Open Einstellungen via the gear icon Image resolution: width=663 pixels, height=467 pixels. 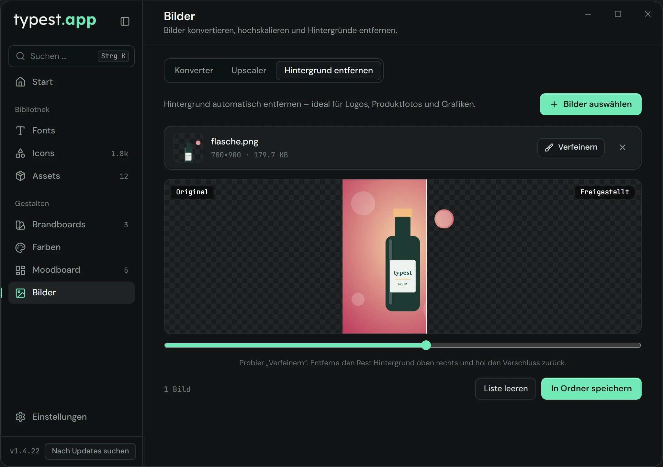click(x=20, y=417)
